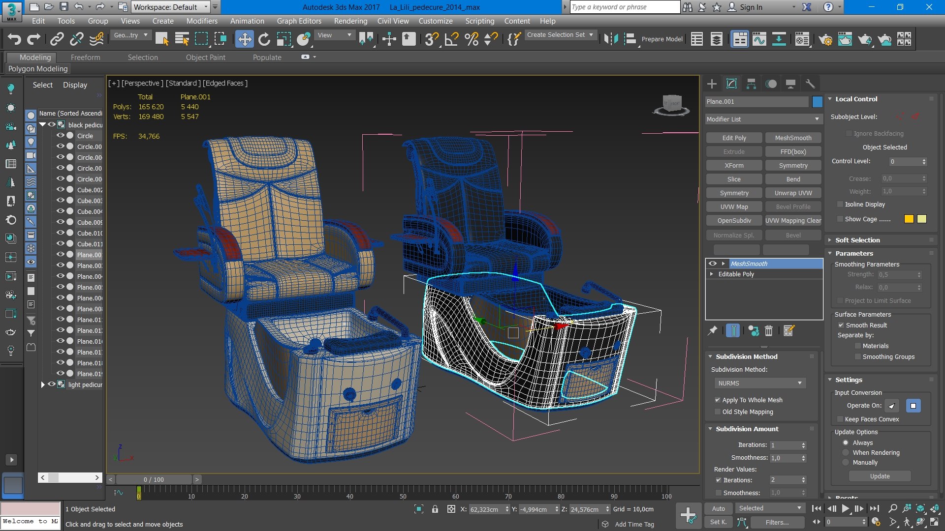Screen dimensions: 945x531
Task: Open the Graph Editors menu
Action: pos(299,21)
